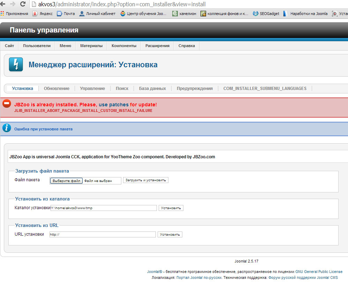Switch to the Поиск tab
Screen dimensions: 348x289
122,88
